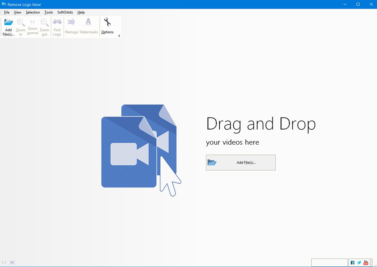
Task: Open the Twitter link in status bar
Action: pyautogui.click(x=359, y=263)
